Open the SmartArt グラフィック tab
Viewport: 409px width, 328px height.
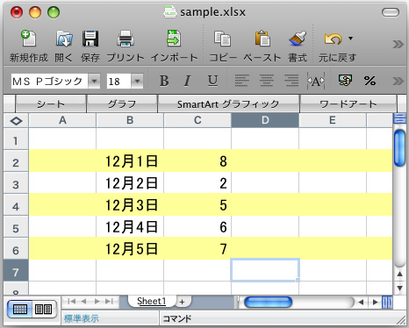[x=228, y=103]
